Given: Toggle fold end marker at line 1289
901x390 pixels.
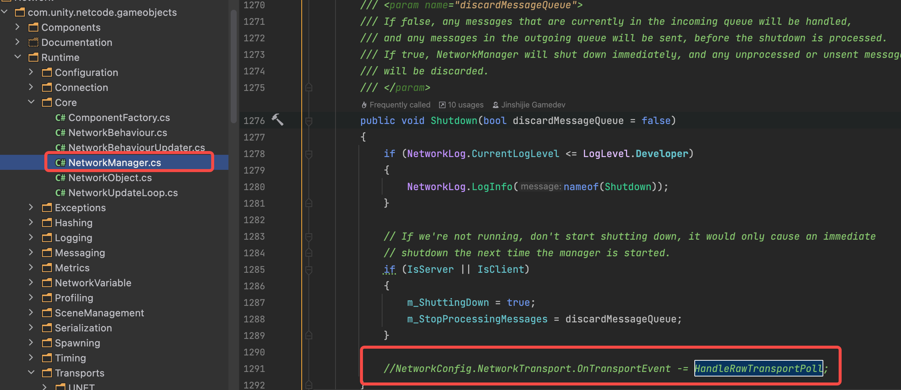Looking at the screenshot, I should 309,336.
